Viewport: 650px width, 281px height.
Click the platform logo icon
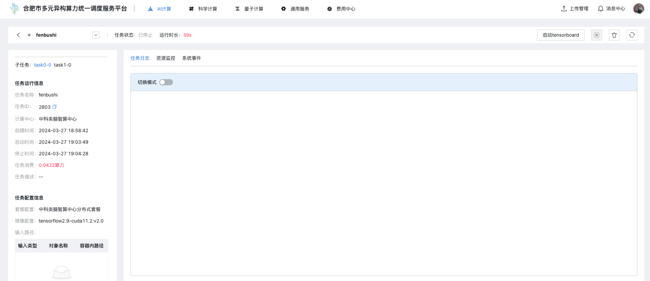[x=14, y=8]
